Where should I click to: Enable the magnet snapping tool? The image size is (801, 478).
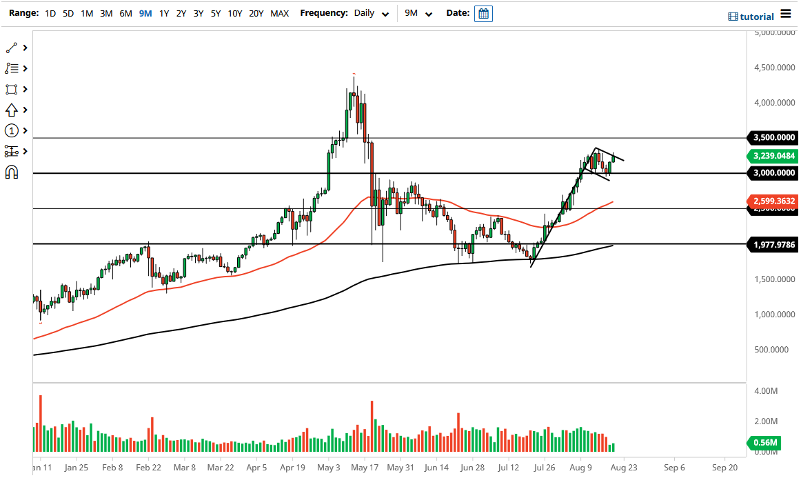pyautogui.click(x=12, y=172)
